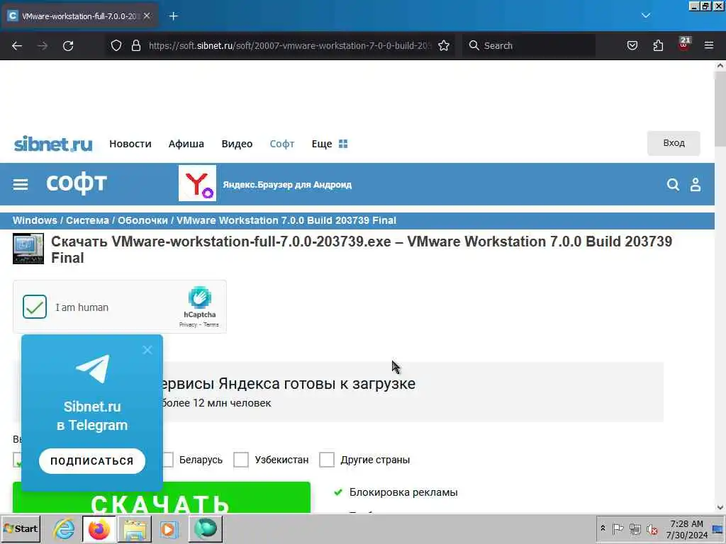The height and width of the screenshot is (544, 726).
Task: Click the Вход login button
Action: point(674,143)
